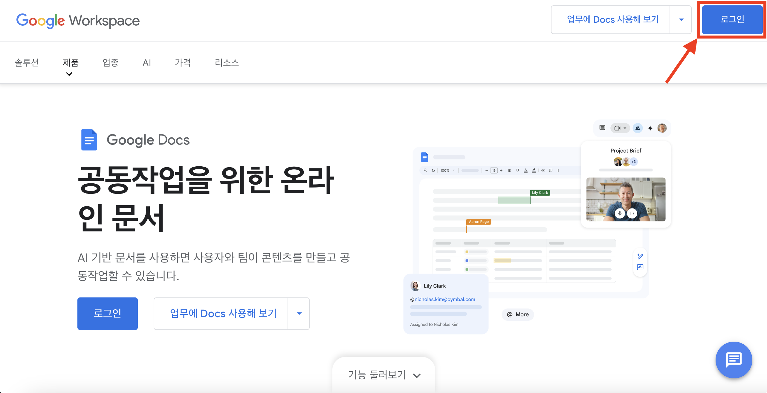Click the Assigned to Nicholas Kim text
The width and height of the screenshot is (767, 393).
point(434,324)
